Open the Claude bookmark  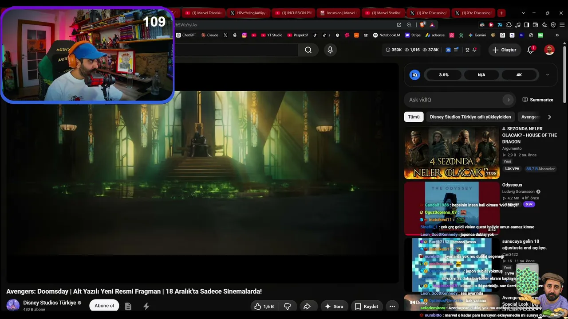(x=209, y=35)
